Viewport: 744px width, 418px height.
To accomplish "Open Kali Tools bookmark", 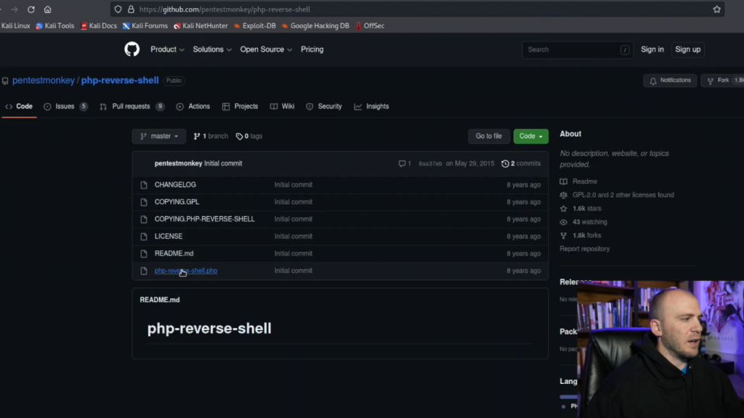I will coord(55,25).
